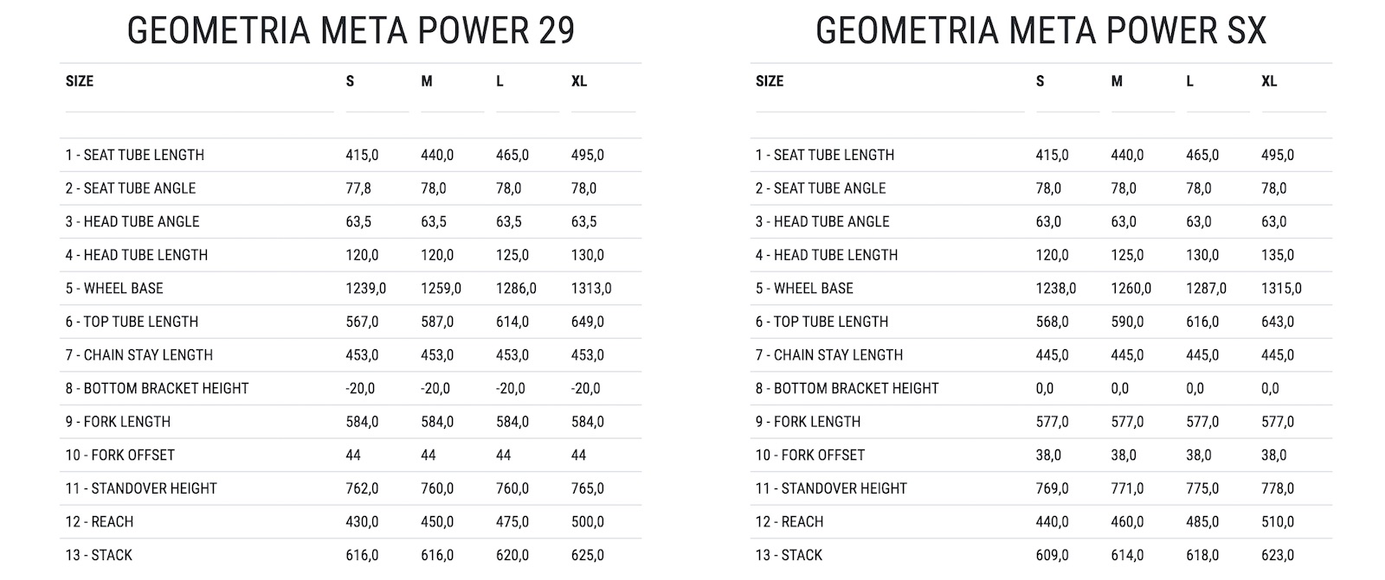Click Seat Tube Length row label in Meta Power 29
Image resolution: width=1385 pixels, height=580 pixels.
tap(135, 156)
